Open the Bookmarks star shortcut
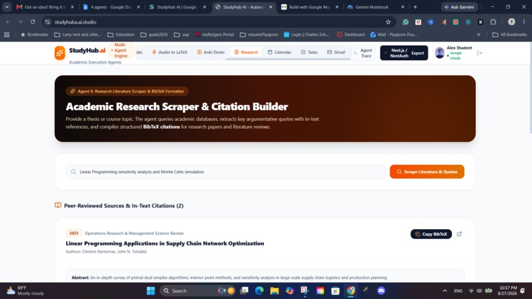The height and width of the screenshot is (299, 532). [x=34, y=34]
